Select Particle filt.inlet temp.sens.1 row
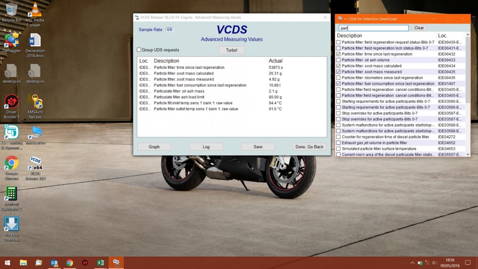This screenshot has width=478, height=269. (232, 103)
